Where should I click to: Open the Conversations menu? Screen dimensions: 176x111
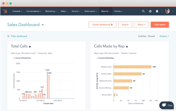point(34,11)
